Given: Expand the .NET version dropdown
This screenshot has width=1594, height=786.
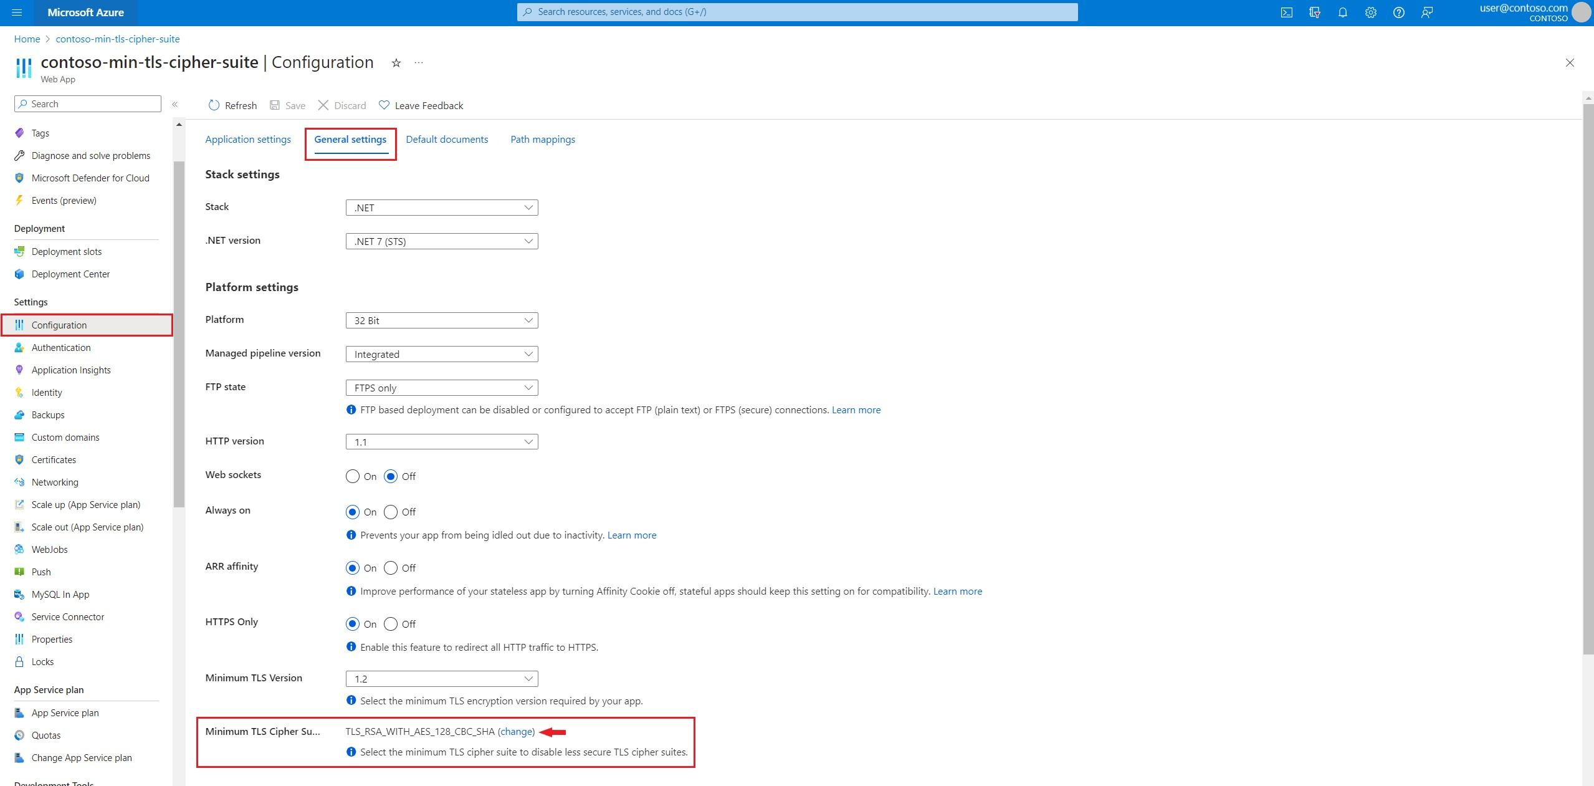Looking at the screenshot, I should click(441, 241).
